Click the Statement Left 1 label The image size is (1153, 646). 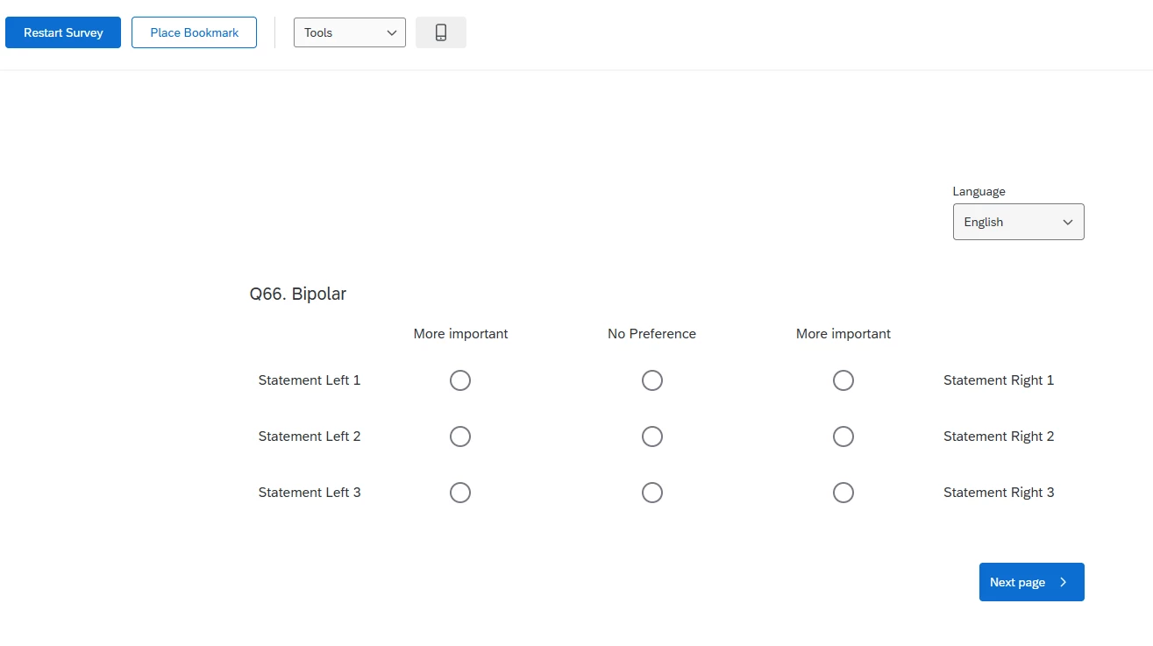click(310, 380)
